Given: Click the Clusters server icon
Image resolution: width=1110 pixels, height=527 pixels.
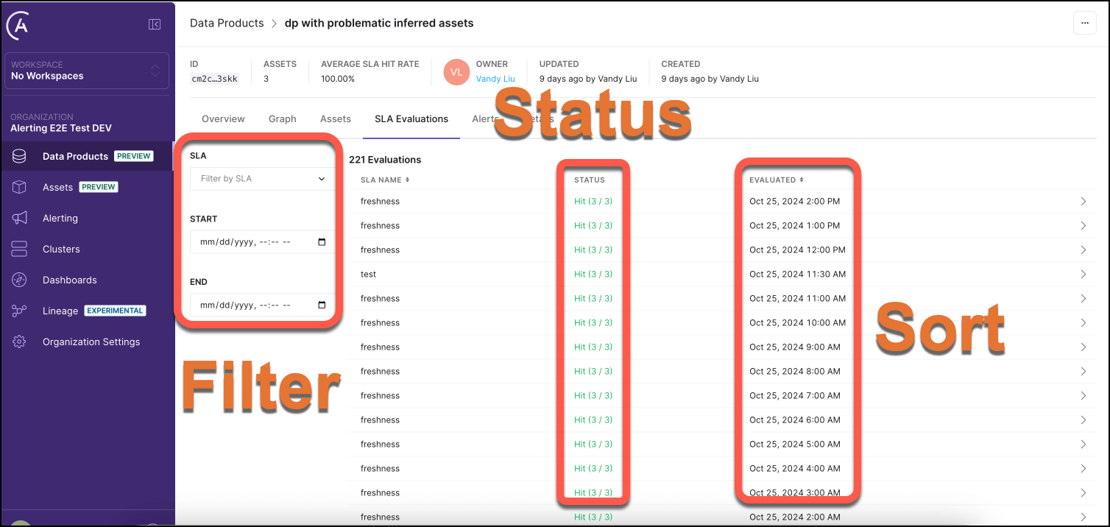Looking at the screenshot, I should pyautogui.click(x=20, y=249).
